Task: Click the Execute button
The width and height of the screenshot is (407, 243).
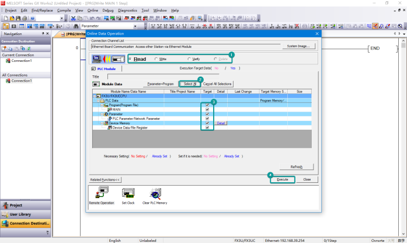Action: (x=283, y=179)
